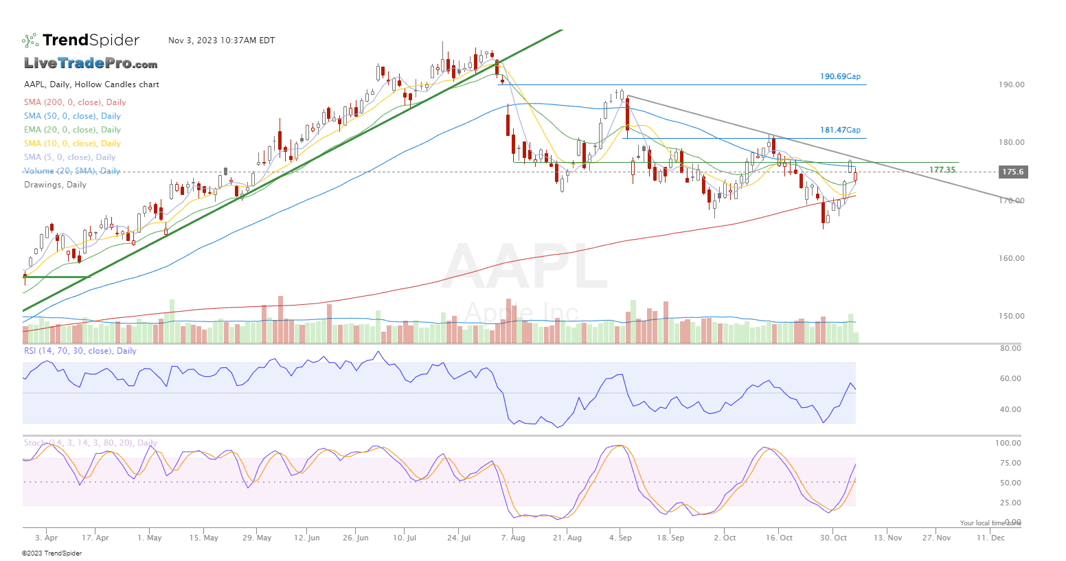Select the RSI (14, 70, 30, close) indicator label
The width and height of the screenshot is (1066, 561).
point(80,351)
